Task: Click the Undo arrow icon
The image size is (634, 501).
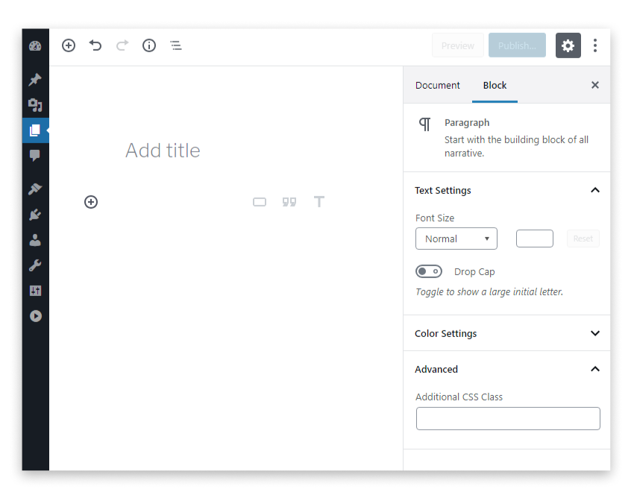Action: pos(95,45)
